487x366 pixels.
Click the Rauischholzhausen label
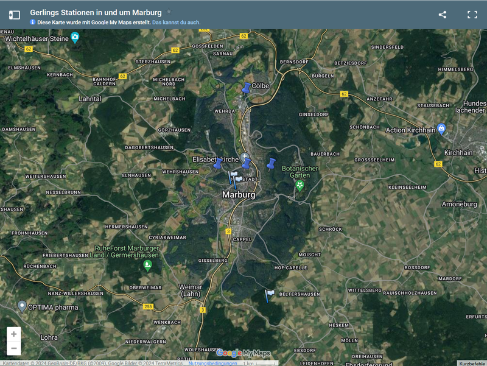[x=410, y=293]
